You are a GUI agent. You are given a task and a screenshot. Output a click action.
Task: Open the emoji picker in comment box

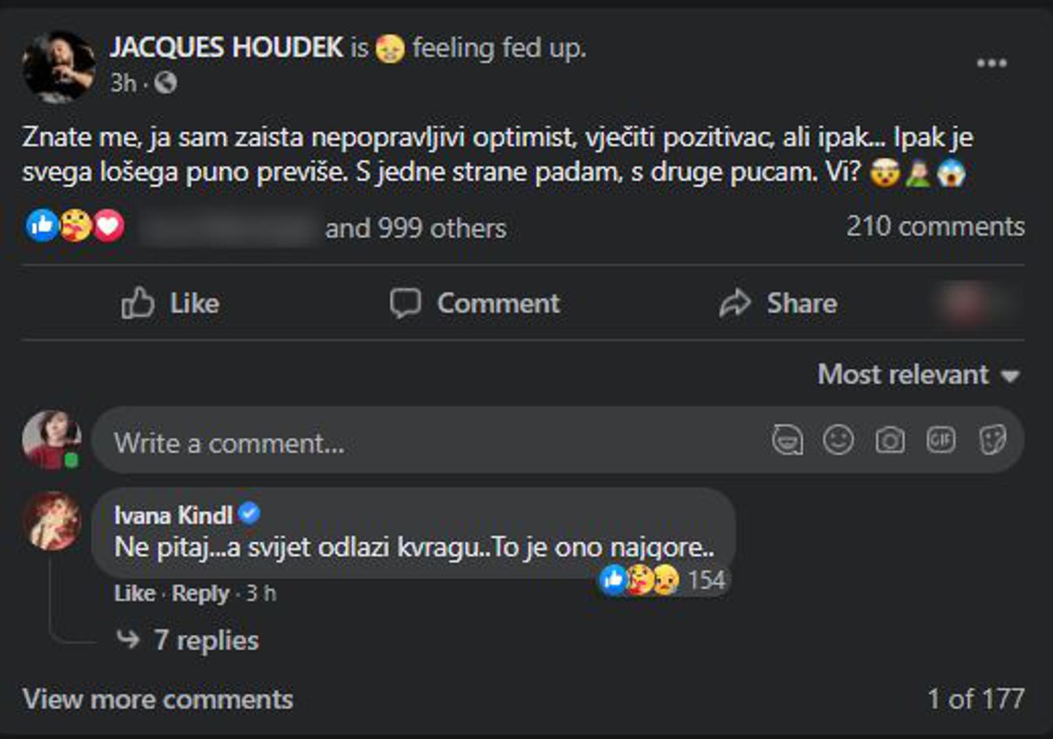(x=838, y=440)
